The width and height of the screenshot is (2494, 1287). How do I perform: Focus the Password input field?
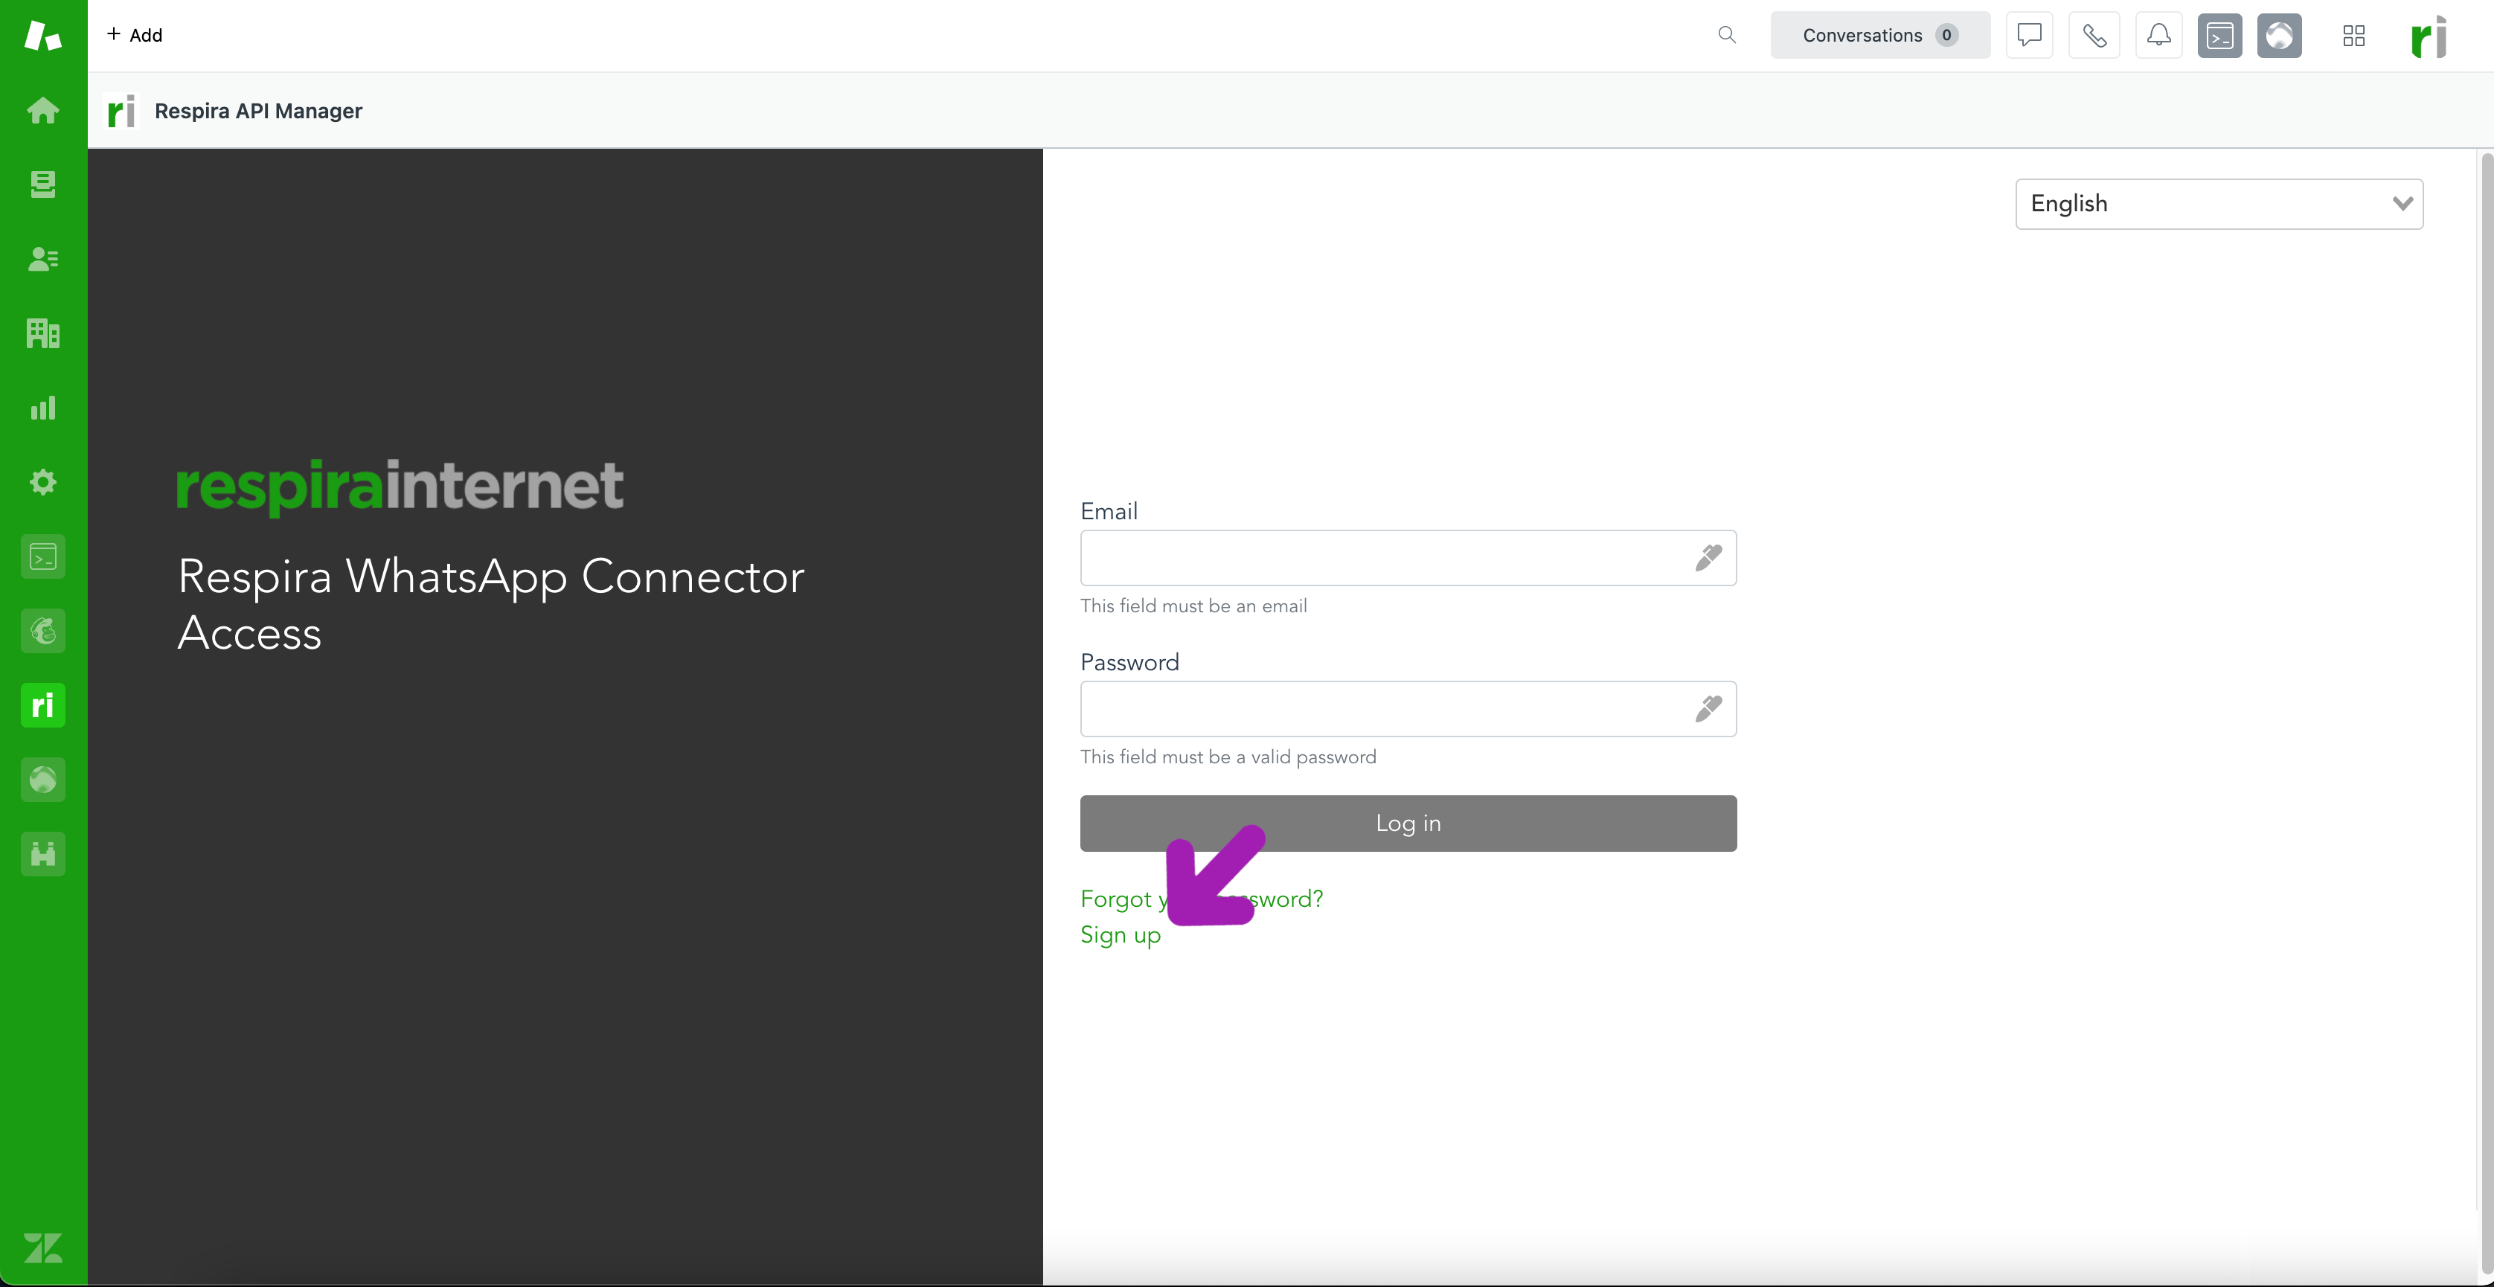point(1408,709)
